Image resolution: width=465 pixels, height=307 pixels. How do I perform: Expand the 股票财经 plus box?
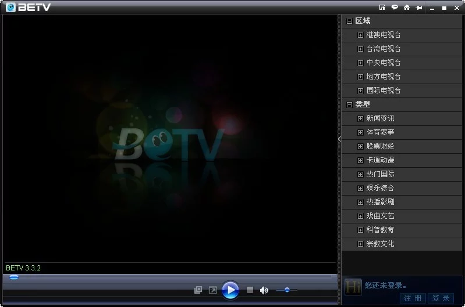click(360, 146)
